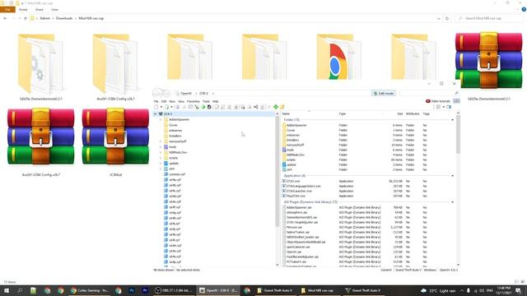
Task: Select Menyoo.asi in the file list
Action: (x=294, y=227)
